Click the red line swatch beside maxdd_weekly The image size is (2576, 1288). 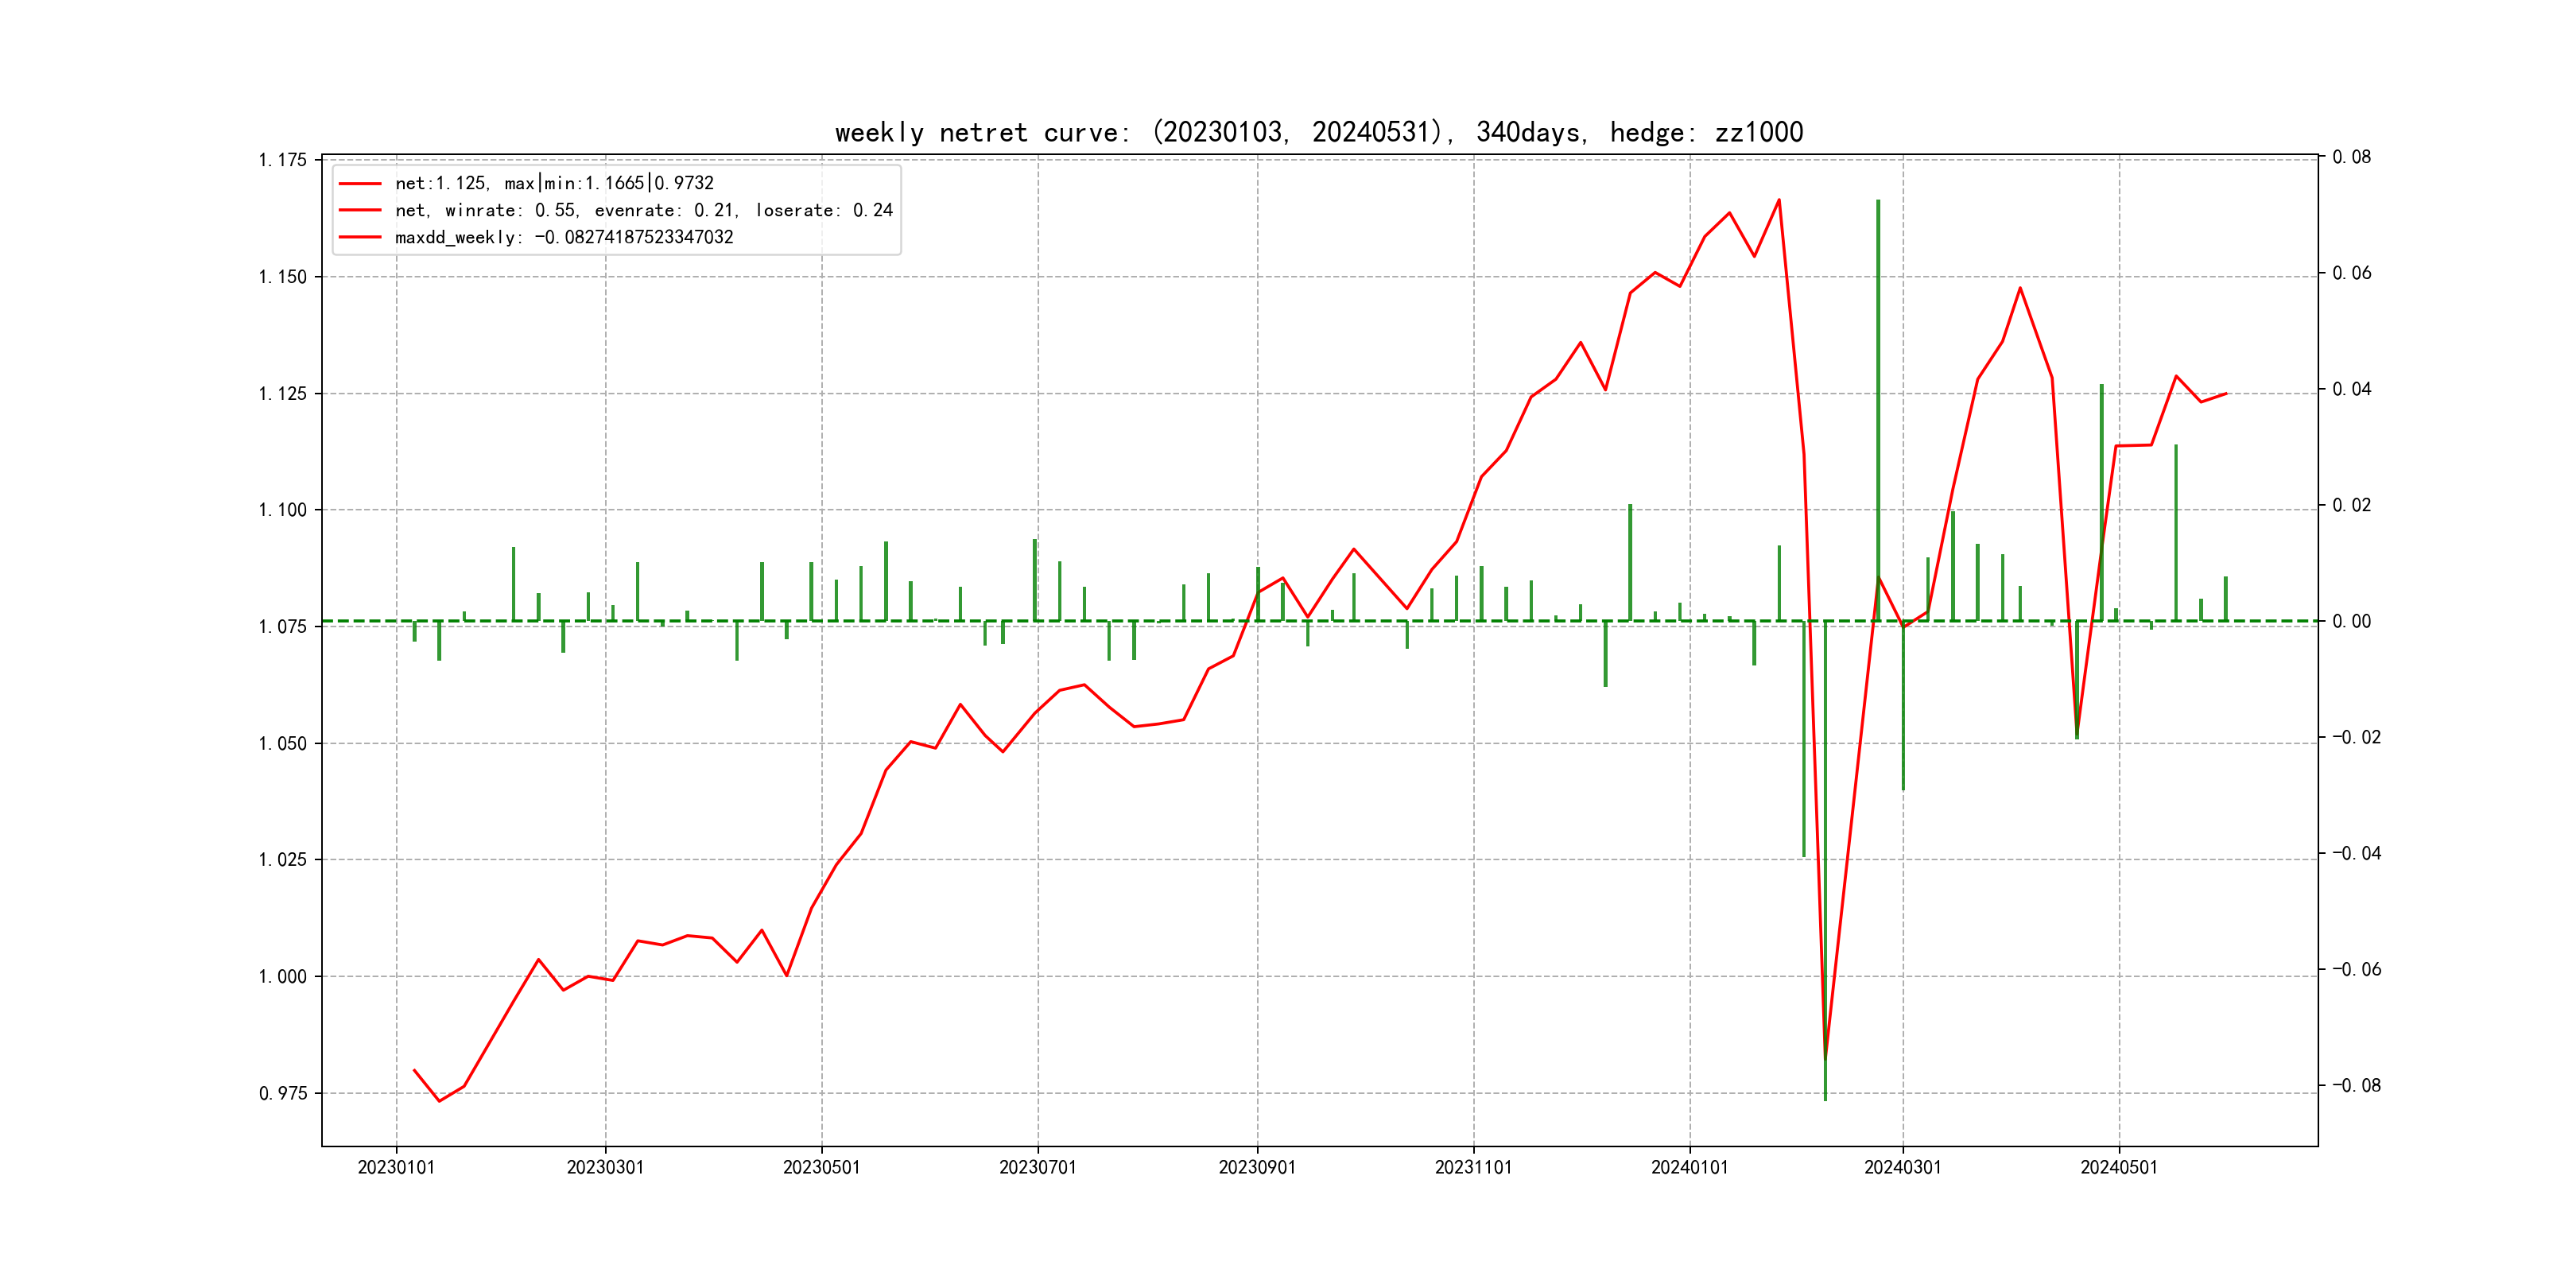pos(360,237)
